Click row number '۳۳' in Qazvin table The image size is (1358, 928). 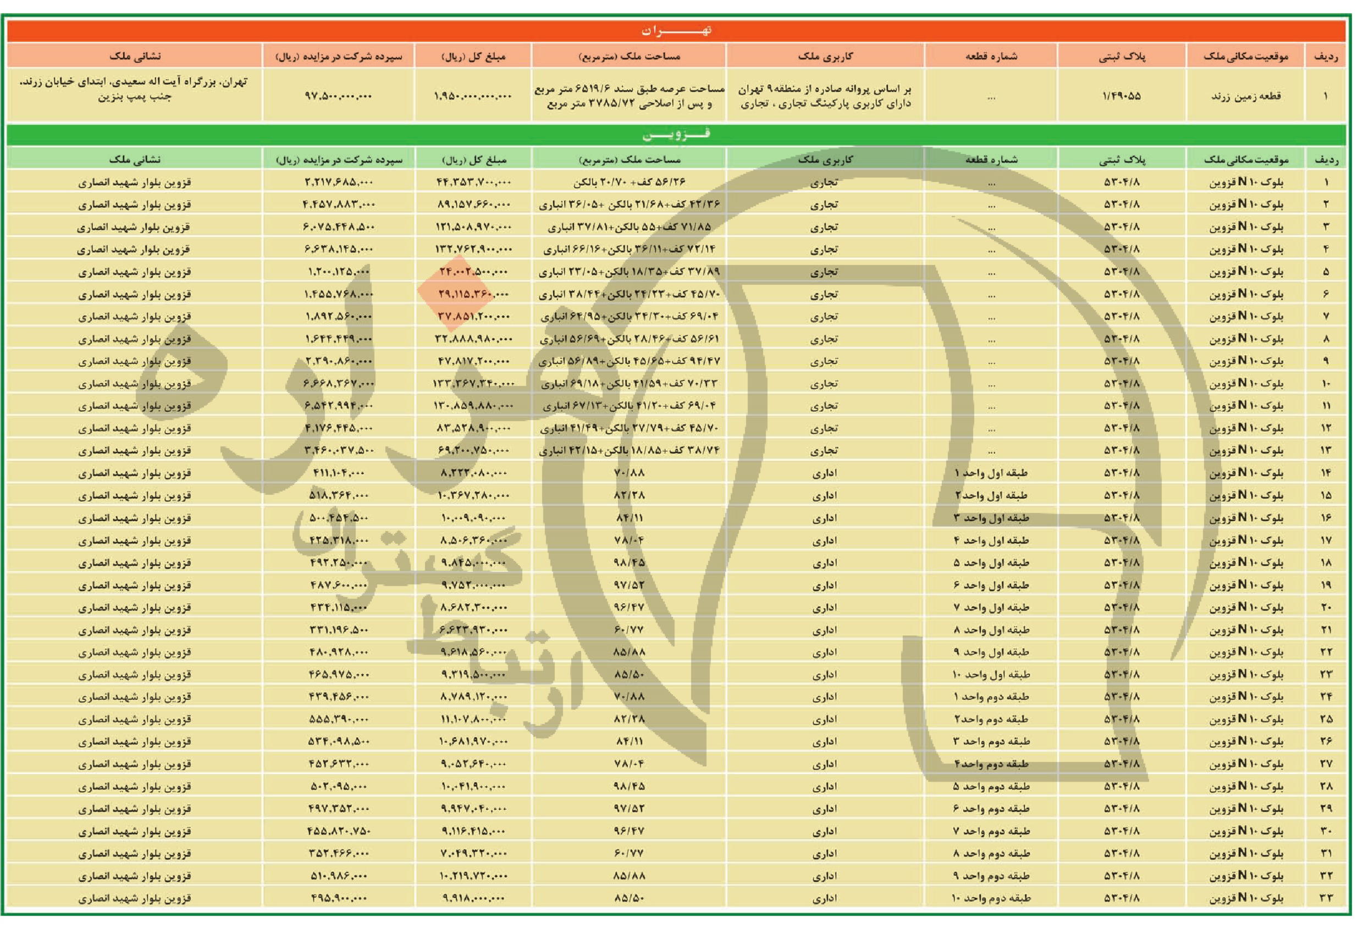(1326, 898)
